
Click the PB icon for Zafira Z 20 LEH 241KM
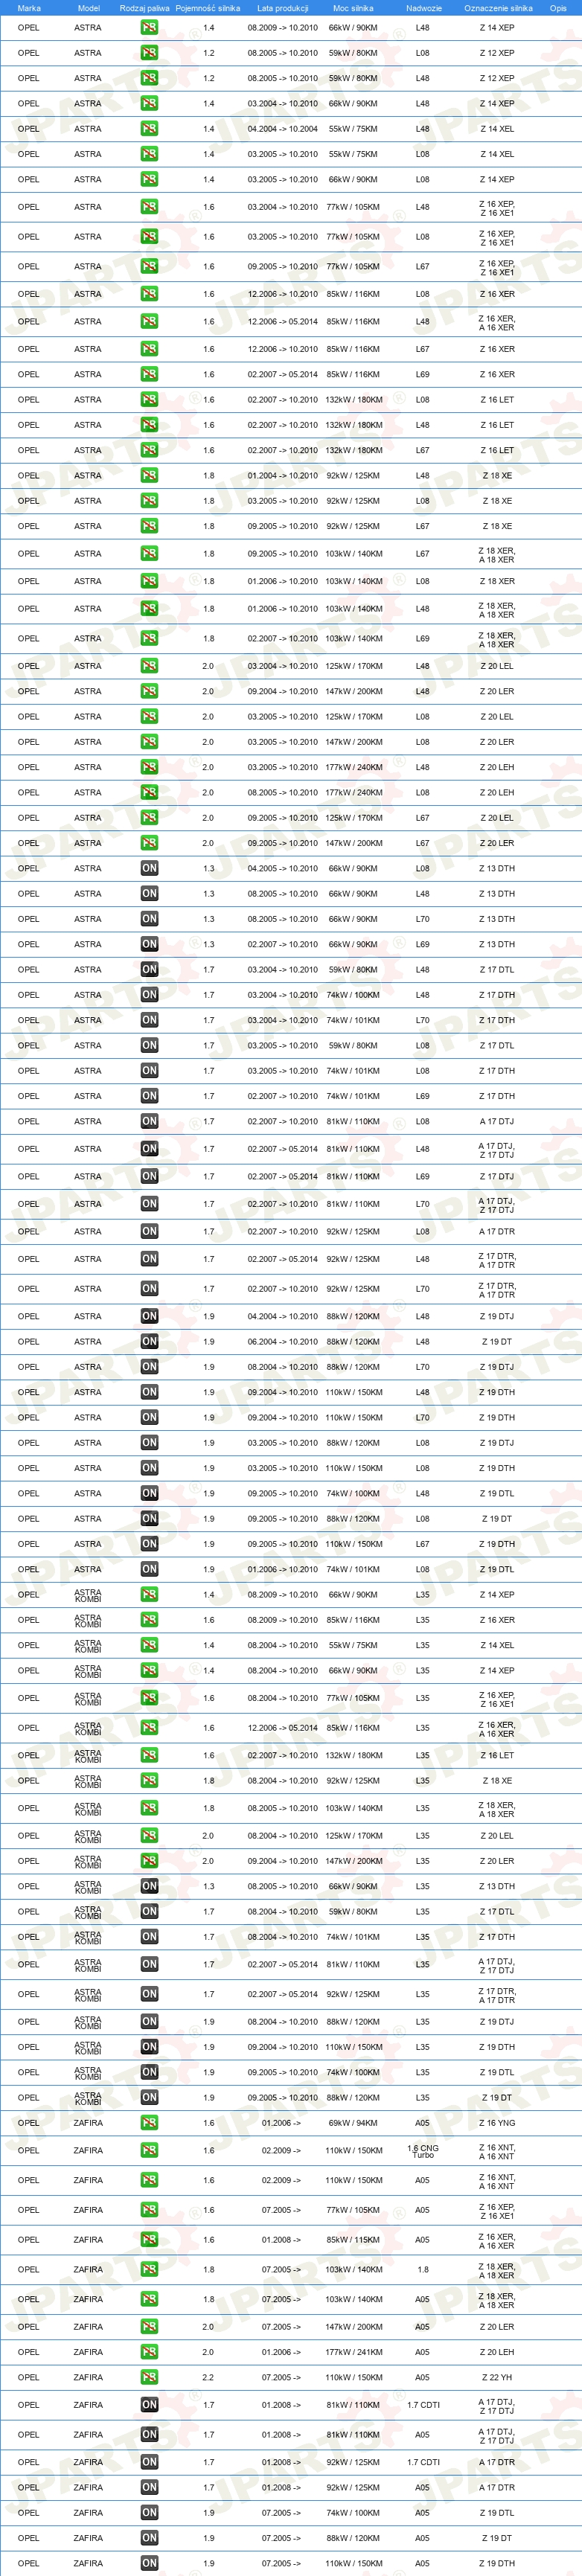149,2352
